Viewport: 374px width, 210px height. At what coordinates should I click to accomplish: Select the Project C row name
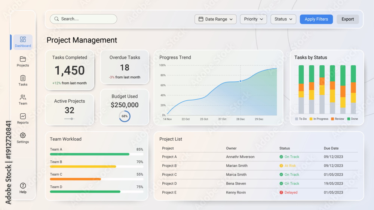point(169,175)
